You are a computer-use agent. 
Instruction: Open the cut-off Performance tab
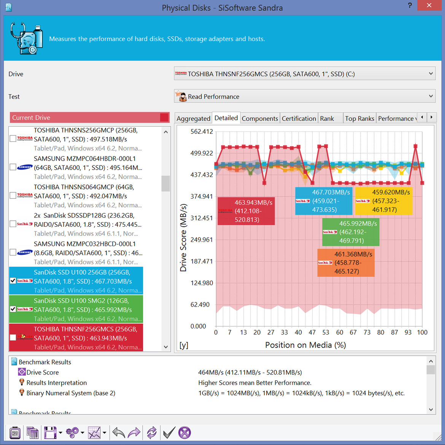pyautogui.click(x=396, y=118)
